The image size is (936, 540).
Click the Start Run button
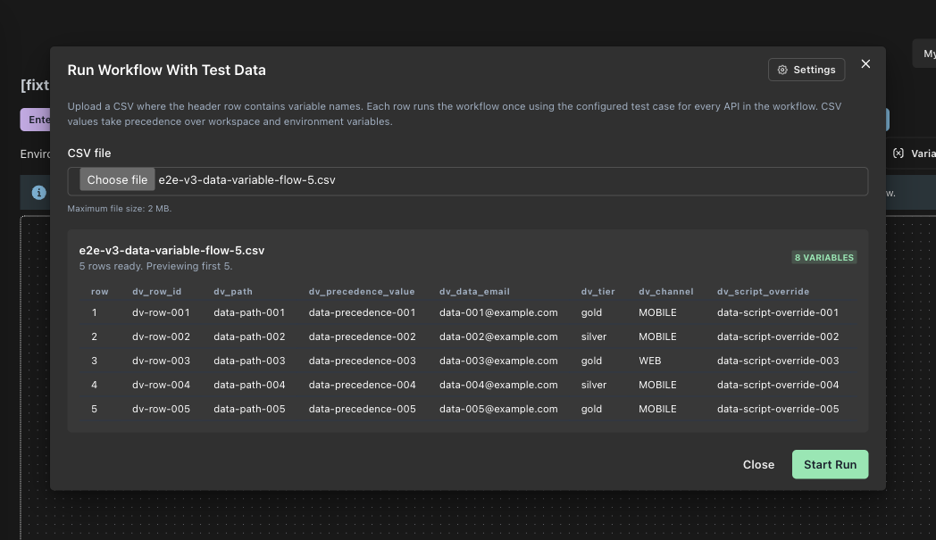(x=830, y=464)
